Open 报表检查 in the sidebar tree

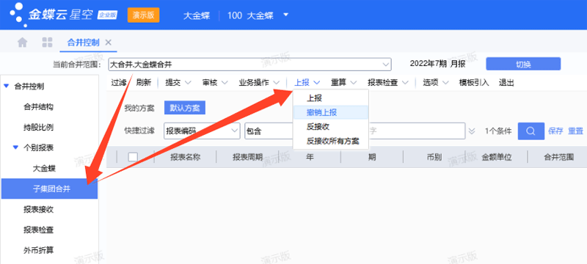39,230
